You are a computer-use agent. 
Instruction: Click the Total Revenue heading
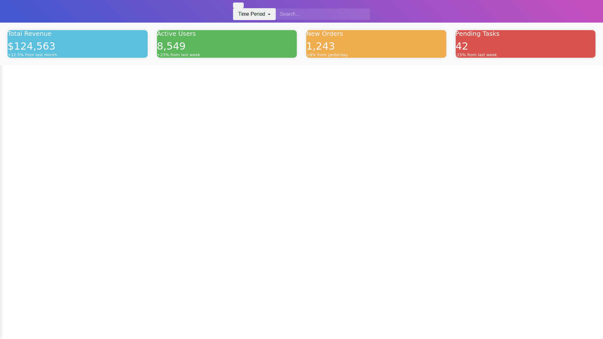[x=30, y=34]
